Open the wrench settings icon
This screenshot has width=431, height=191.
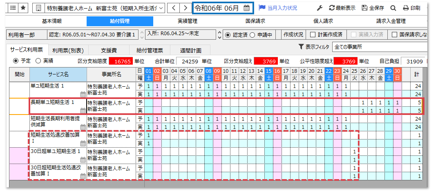319,8
